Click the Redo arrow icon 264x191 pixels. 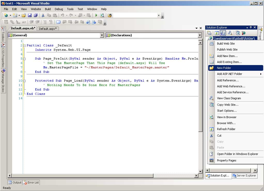click(x=71, y=15)
